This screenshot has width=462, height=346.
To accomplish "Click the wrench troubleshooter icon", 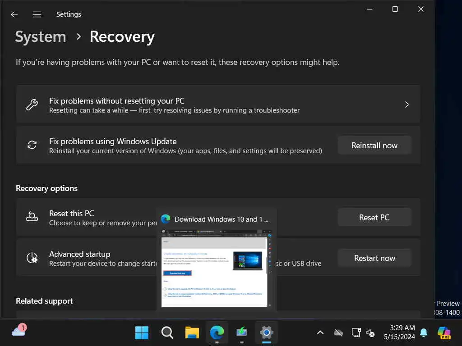I will pyautogui.click(x=32, y=105).
